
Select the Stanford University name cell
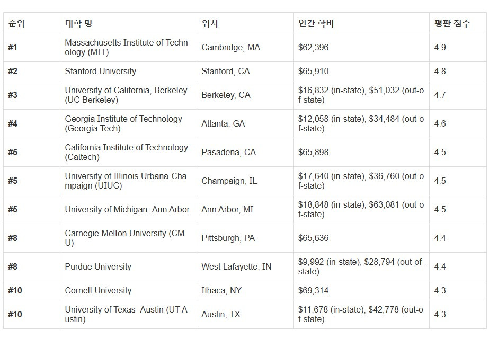101,71
